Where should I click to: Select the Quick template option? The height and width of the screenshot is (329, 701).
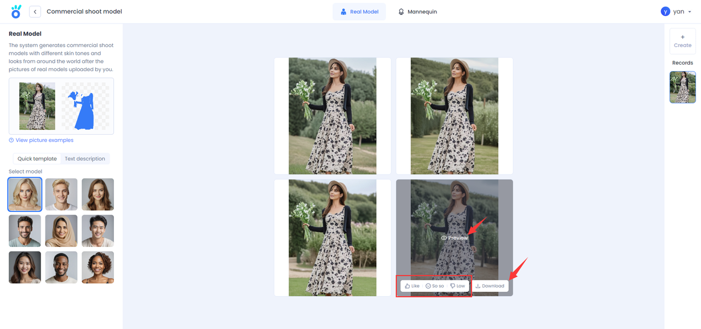click(37, 159)
